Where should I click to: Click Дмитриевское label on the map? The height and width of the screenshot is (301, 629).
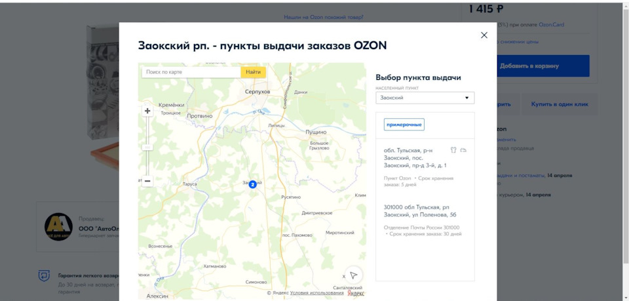317,213
